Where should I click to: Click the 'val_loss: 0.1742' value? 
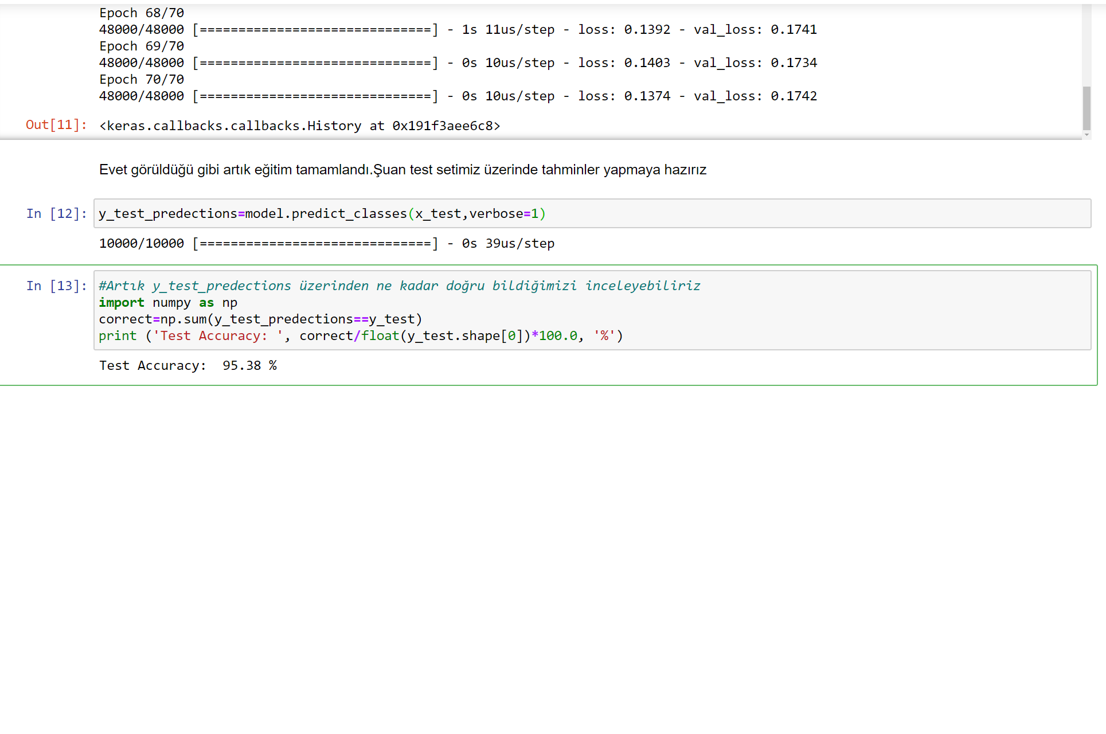point(755,96)
